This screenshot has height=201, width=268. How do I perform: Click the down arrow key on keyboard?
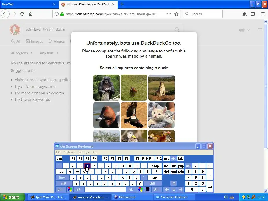pyautogui.click(x=174, y=189)
